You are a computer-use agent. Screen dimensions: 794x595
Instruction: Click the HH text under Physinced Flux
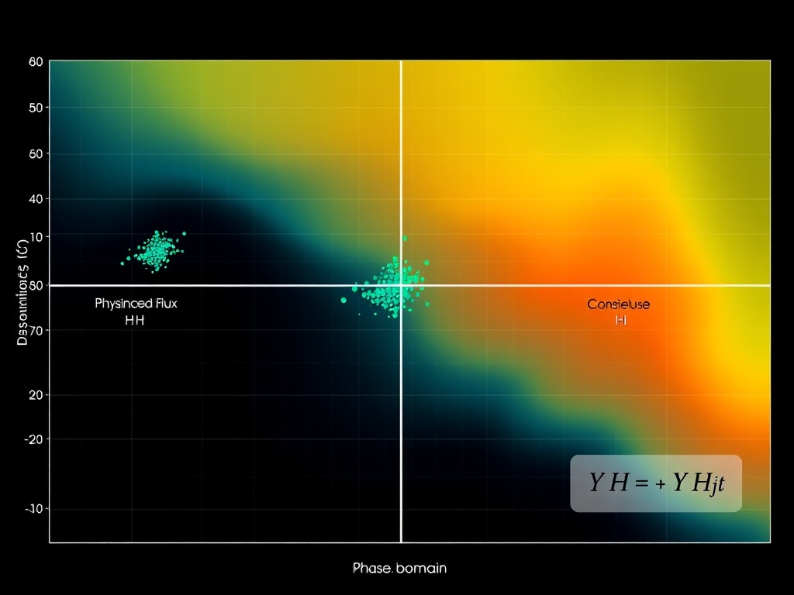(135, 320)
